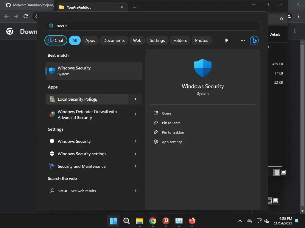The image size is (305, 228).
Task: Open Chrome's three-dot menu
Action: [298, 17]
